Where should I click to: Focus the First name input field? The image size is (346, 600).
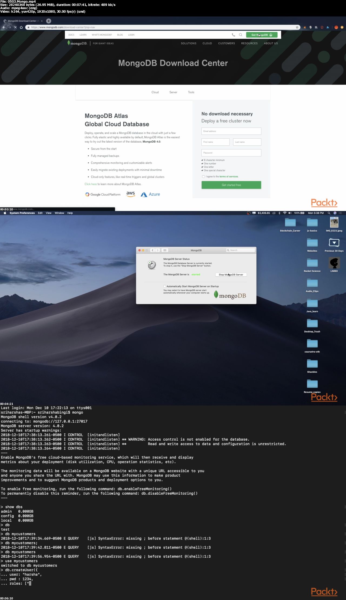click(215, 142)
